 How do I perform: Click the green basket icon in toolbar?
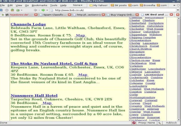pyautogui.click(x=12, y=10)
